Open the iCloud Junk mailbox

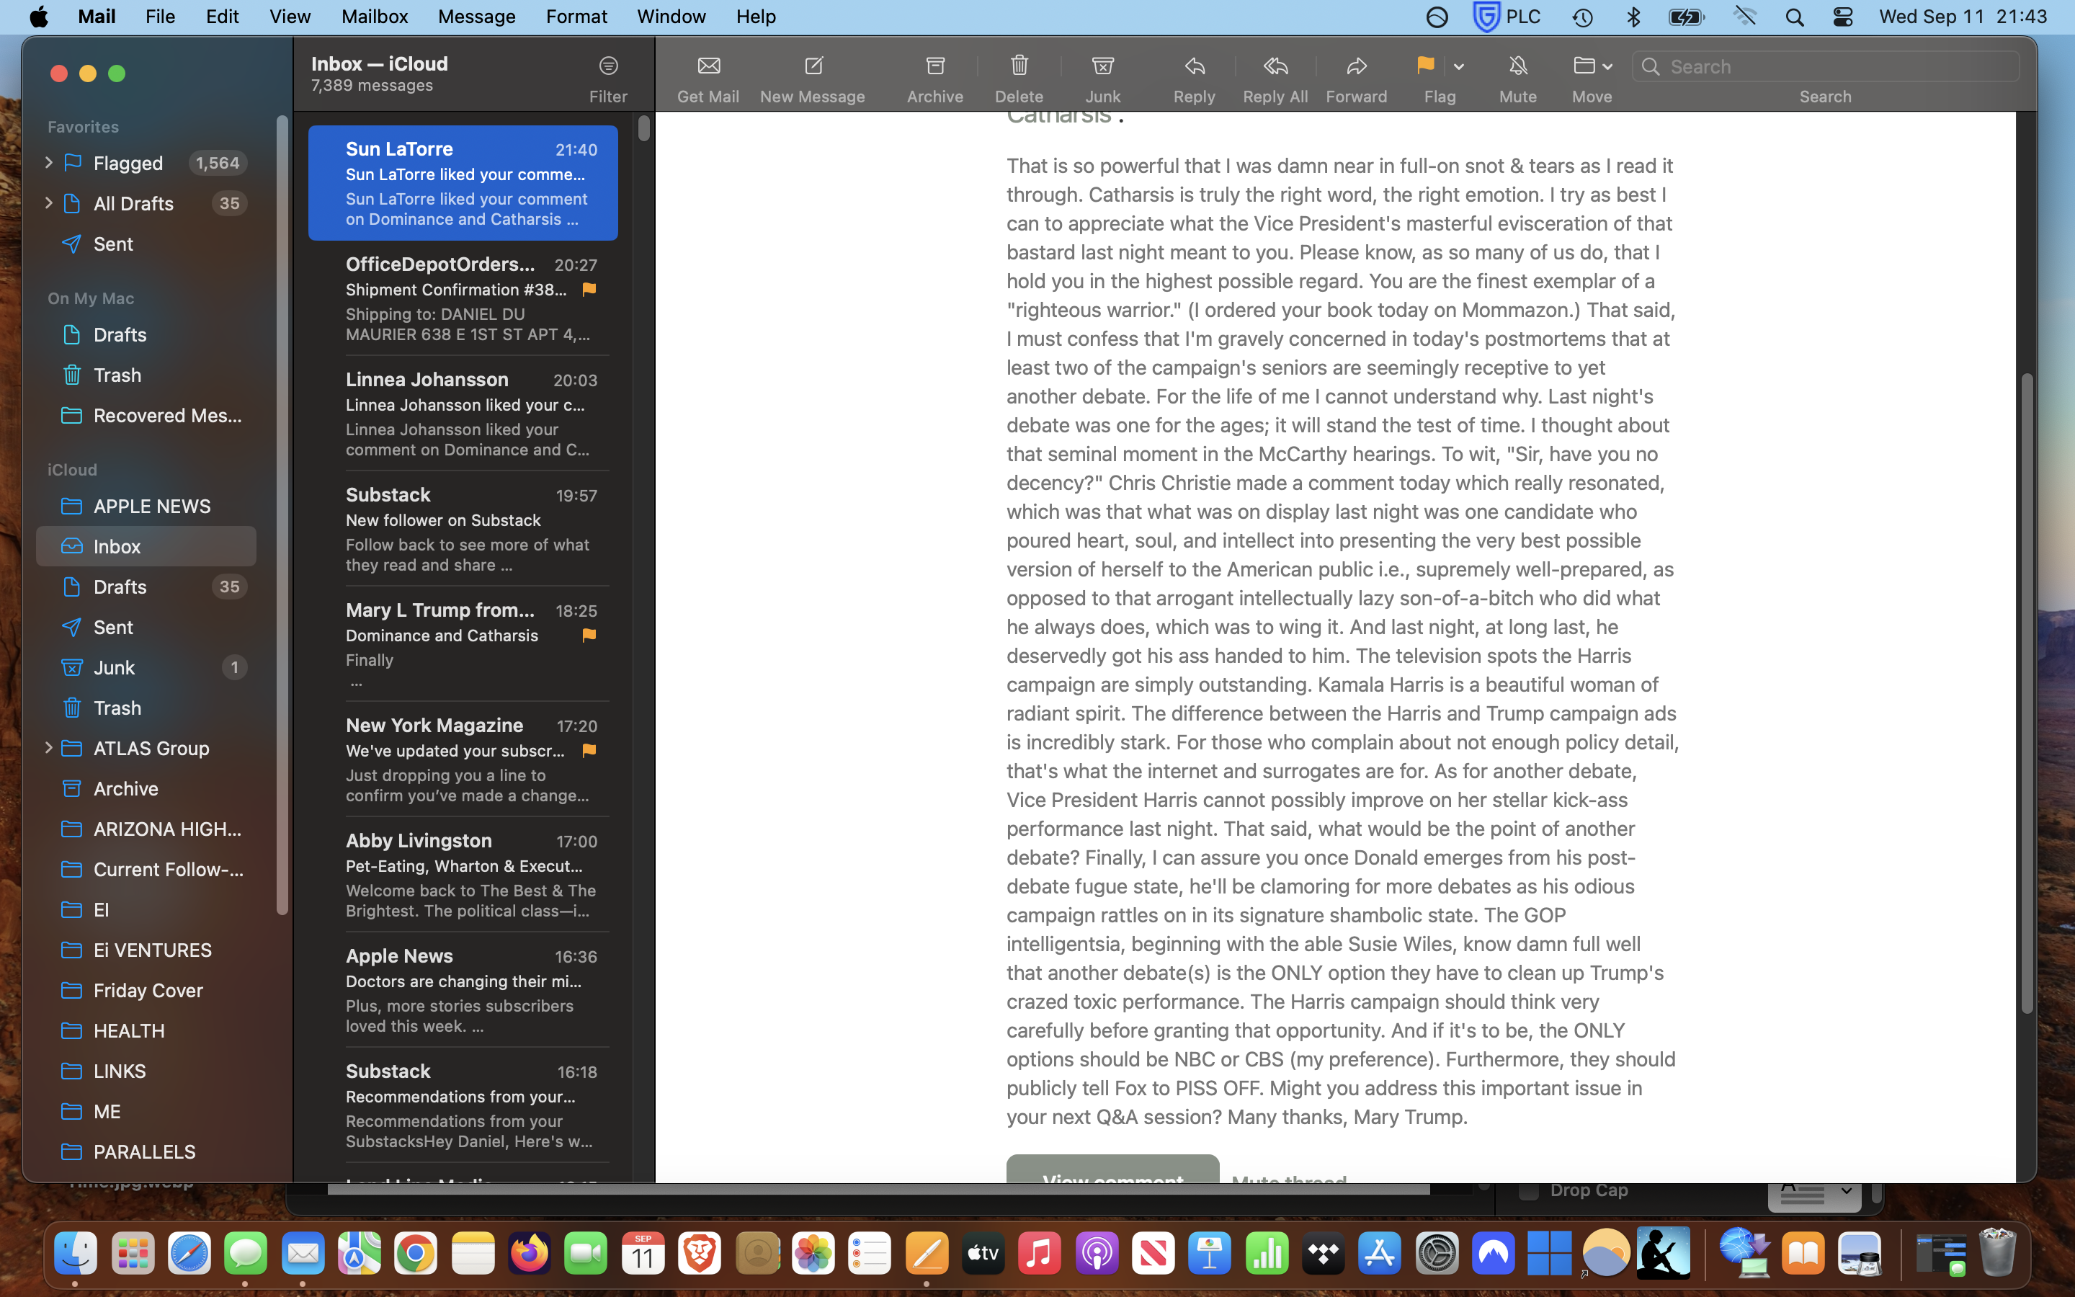pos(115,667)
